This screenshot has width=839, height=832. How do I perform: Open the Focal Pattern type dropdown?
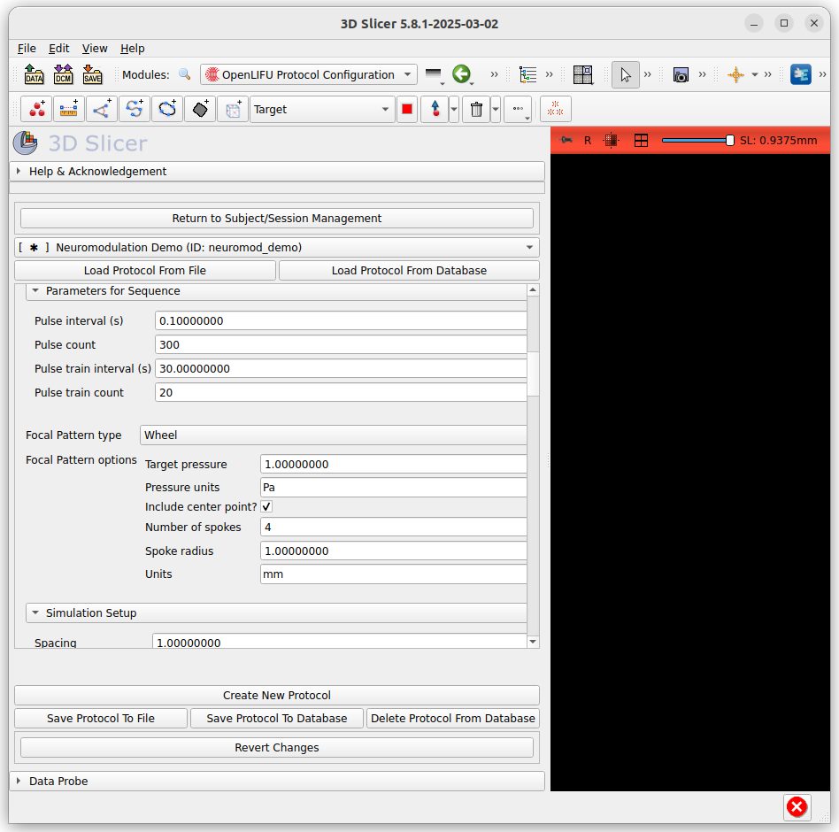point(334,435)
